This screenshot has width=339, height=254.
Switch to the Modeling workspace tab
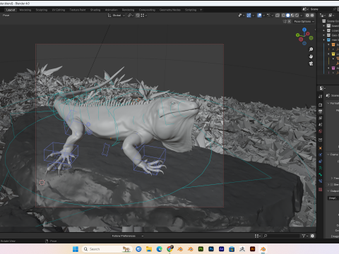coord(25,10)
